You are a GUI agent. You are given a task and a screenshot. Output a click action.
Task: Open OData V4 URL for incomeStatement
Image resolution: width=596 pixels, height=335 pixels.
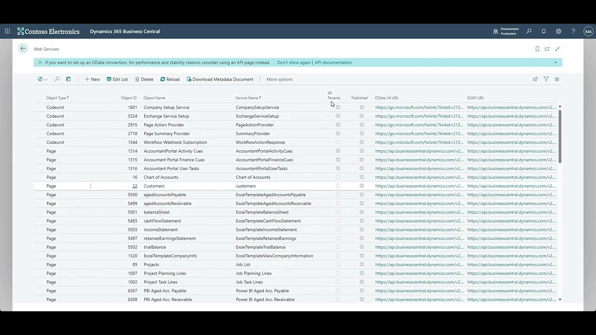[x=419, y=230]
